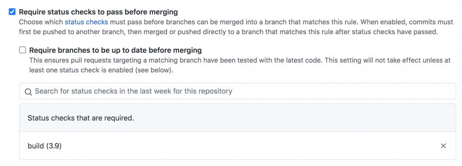Select the build (3.9) status check row
The height and width of the screenshot is (166, 462).
[237, 146]
